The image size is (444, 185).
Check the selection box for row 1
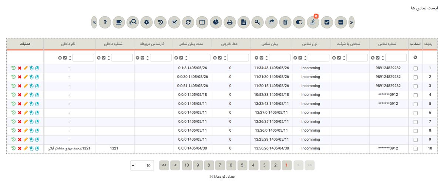pos(416,68)
